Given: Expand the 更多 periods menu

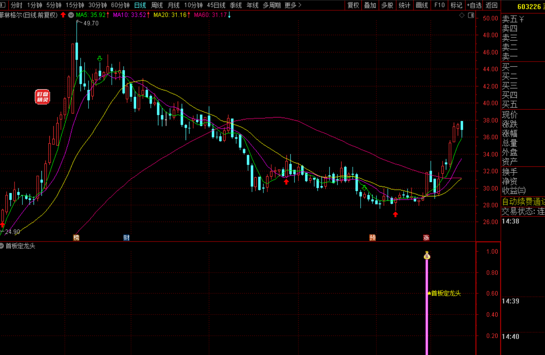Looking at the screenshot, I should pyautogui.click(x=293, y=5).
